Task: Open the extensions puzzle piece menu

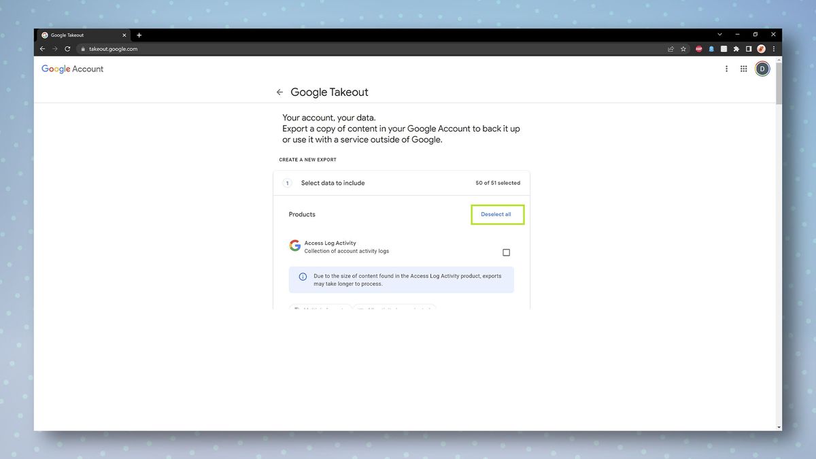Action: [x=736, y=49]
